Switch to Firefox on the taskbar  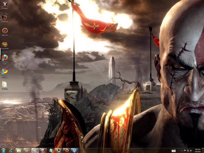(66, 150)
